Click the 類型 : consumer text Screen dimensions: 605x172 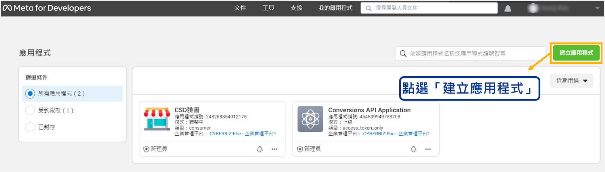click(193, 128)
